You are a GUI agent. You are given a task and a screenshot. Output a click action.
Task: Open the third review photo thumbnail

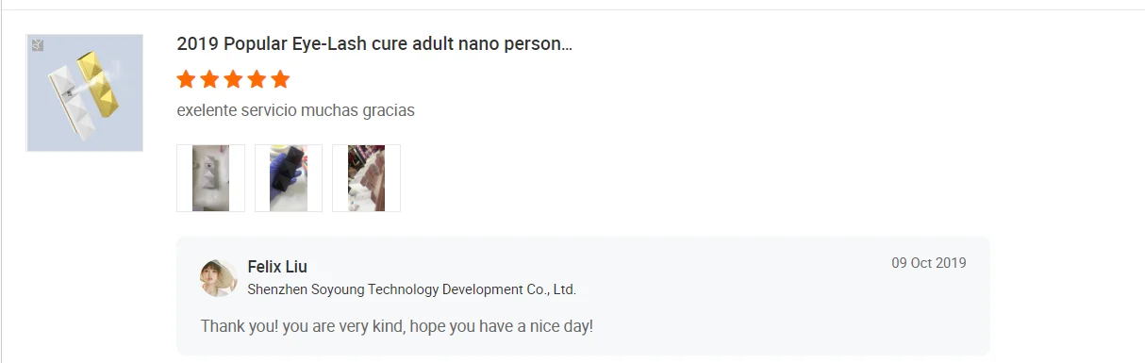coord(366,178)
